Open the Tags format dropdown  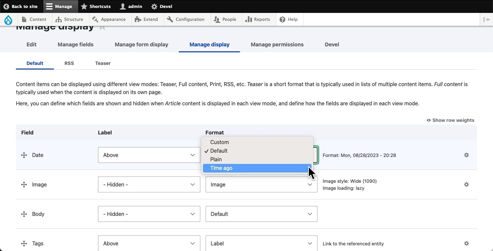tap(262, 243)
